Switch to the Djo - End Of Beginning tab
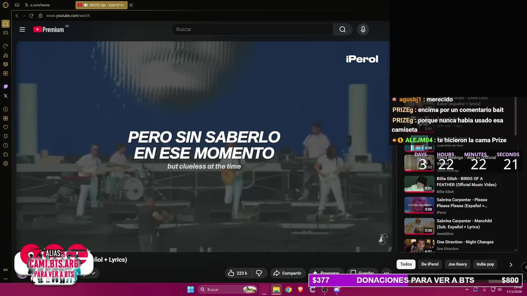Image resolution: width=527 pixels, height=296 pixels. (x=102, y=5)
